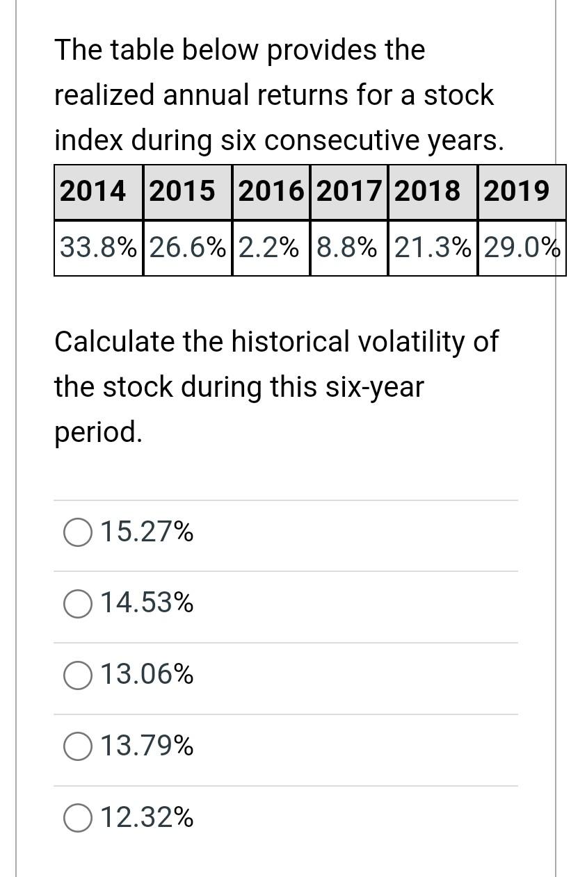
Task: Select the 13.06% answer option
Action: coord(77,675)
